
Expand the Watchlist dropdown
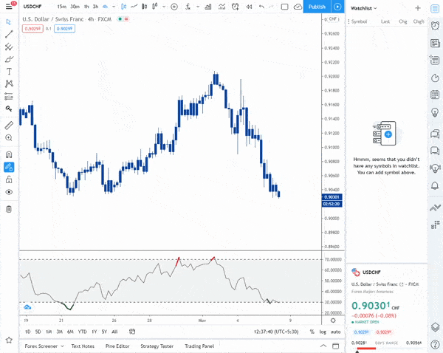coord(363,8)
